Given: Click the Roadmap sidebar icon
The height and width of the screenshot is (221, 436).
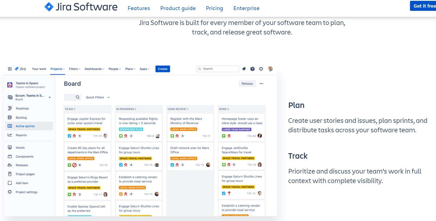Looking at the screenshot, I should 10,108.
